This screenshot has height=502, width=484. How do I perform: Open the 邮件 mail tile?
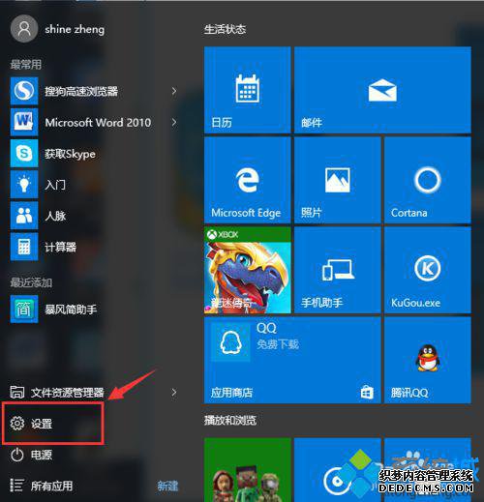382,90
